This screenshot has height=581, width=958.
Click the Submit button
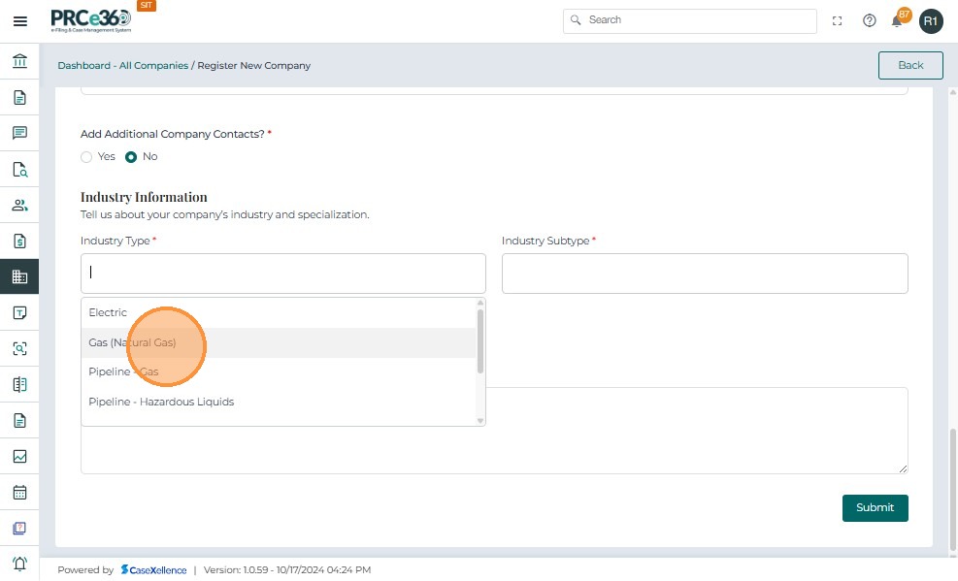(875, 507)
